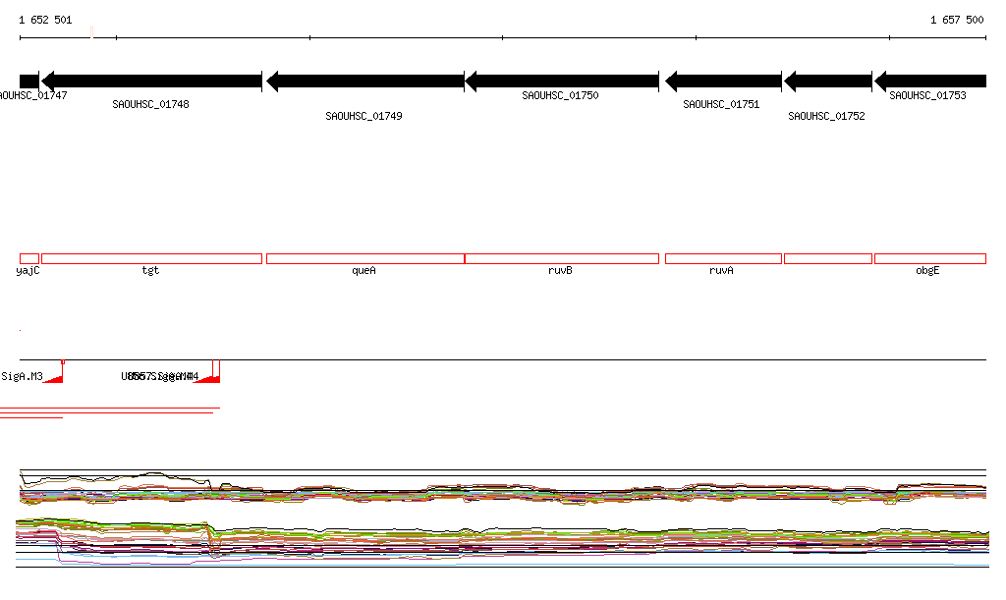The width and height of the screenshot is (1006, 600).
Task: Click the SAOUHSC_01748 gene arrow
Action: click(x=151, y=82)
